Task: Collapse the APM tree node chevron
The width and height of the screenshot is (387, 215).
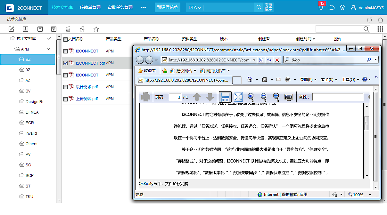Action: [x=49, y=49]
